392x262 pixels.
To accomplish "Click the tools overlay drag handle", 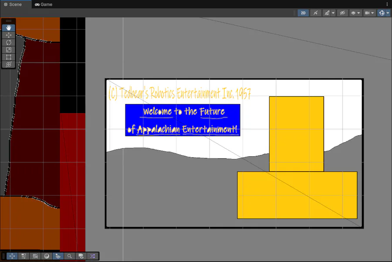I will (x=9, y=21).
